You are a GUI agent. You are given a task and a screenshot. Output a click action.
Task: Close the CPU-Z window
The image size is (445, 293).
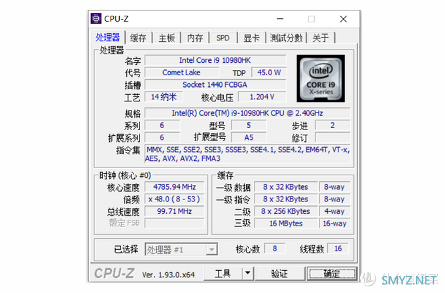[x=344, y=19]
